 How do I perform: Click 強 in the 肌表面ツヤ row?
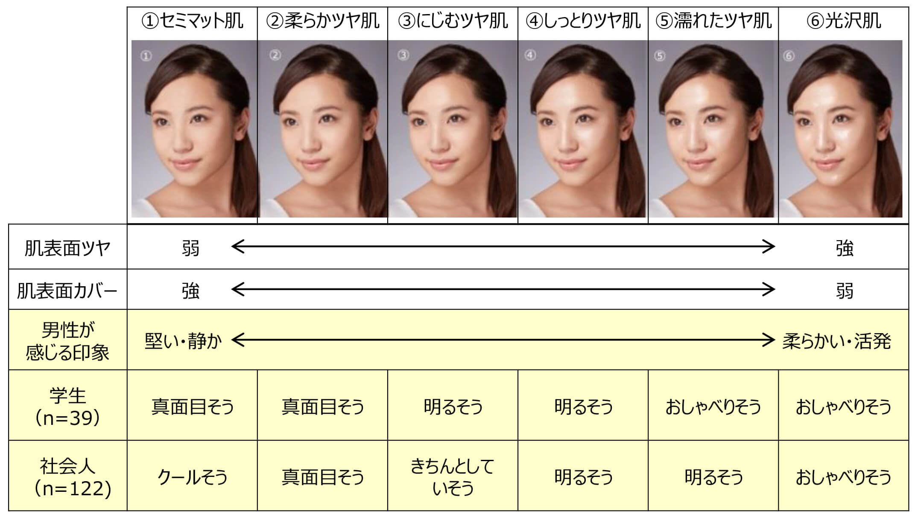(x=845, y=248)
